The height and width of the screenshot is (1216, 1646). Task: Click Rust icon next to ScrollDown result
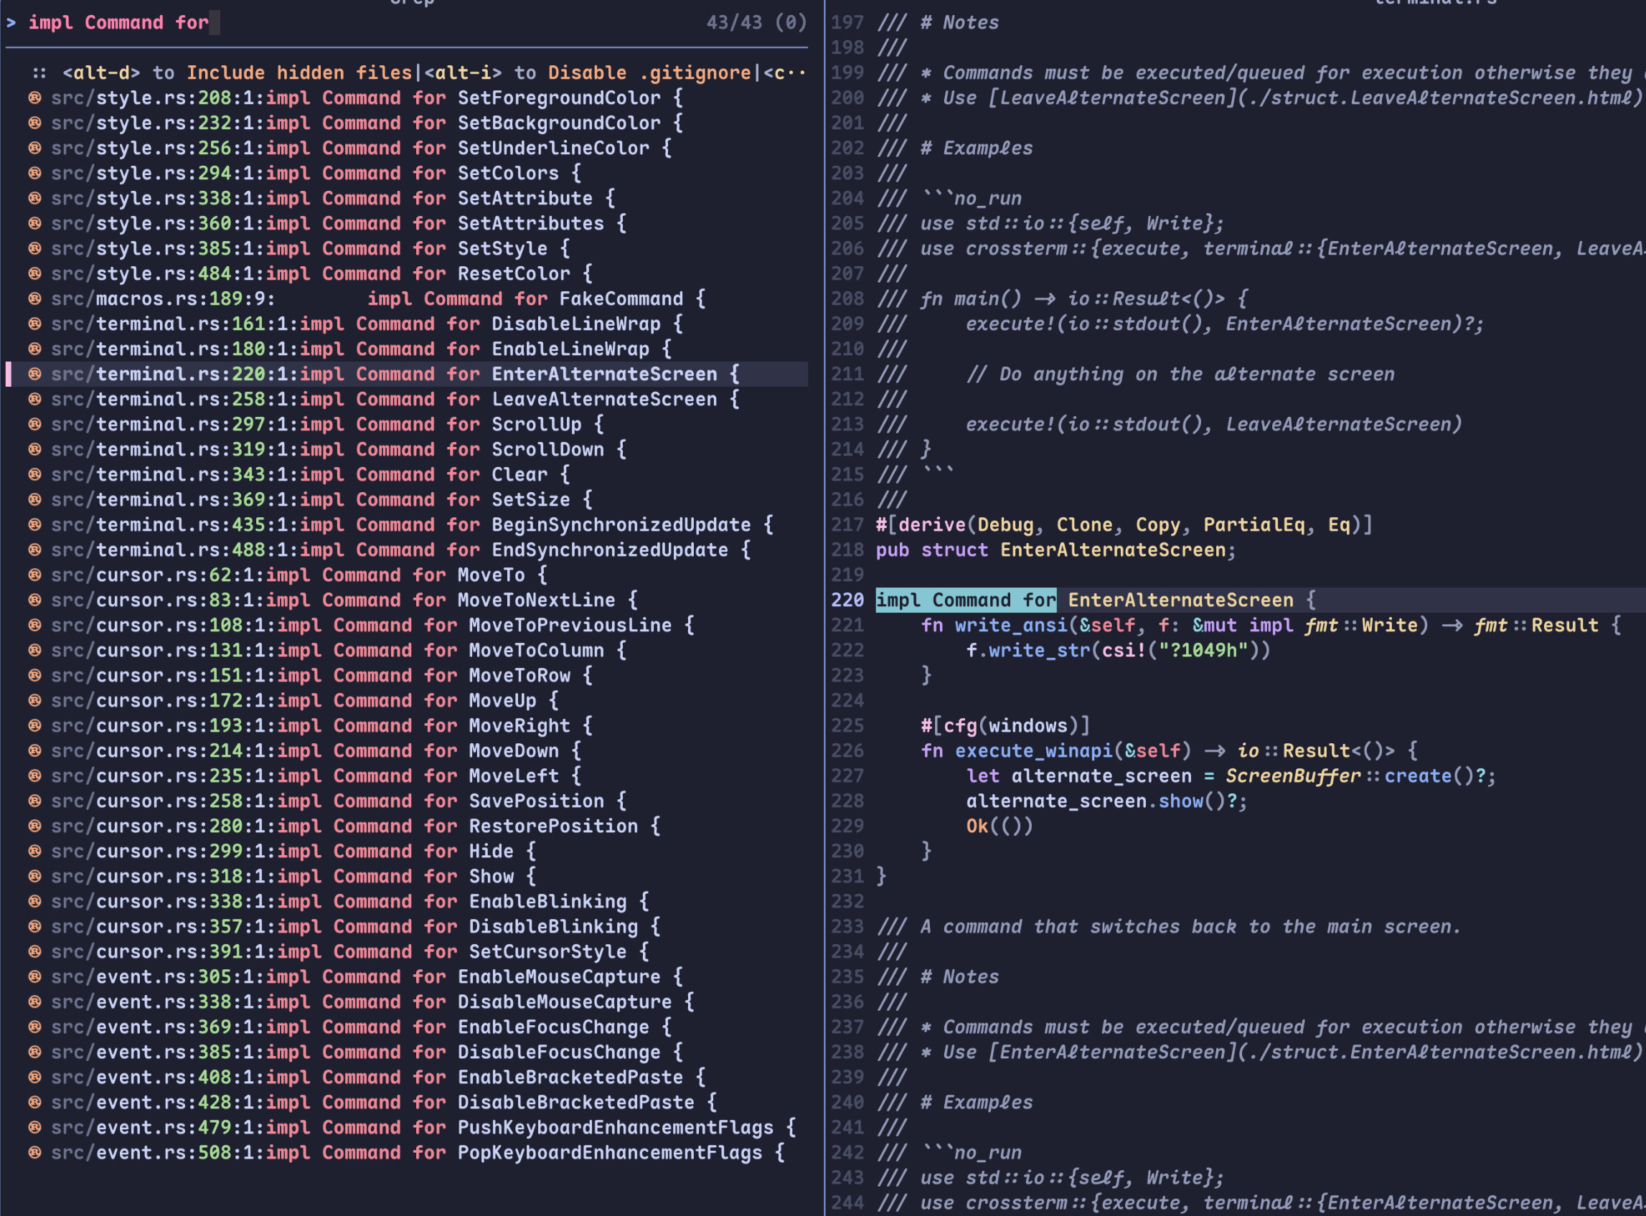click(34, 449)
